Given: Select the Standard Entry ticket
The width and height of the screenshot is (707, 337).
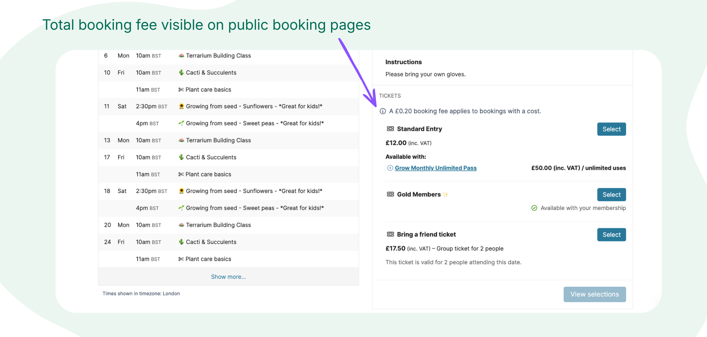Looking at the screenshot, I should (x=611, y=129).
